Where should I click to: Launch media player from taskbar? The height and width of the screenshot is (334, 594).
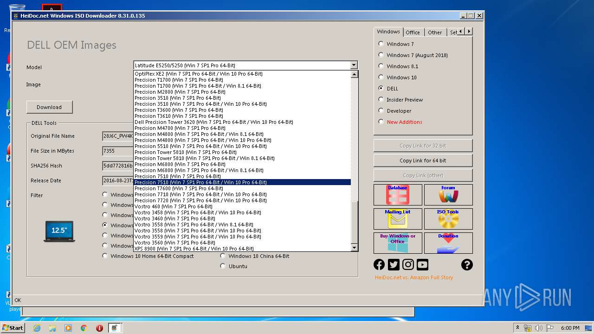pyautogui.click(x=68, y=328)
